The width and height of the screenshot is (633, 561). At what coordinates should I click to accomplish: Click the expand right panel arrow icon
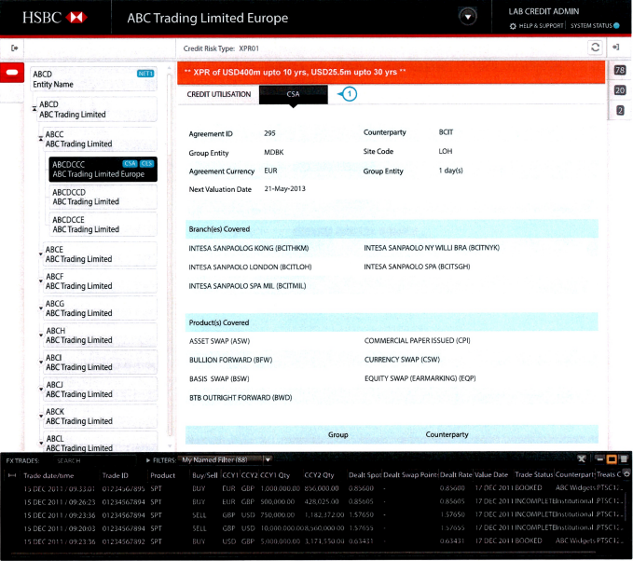[617, 47]
